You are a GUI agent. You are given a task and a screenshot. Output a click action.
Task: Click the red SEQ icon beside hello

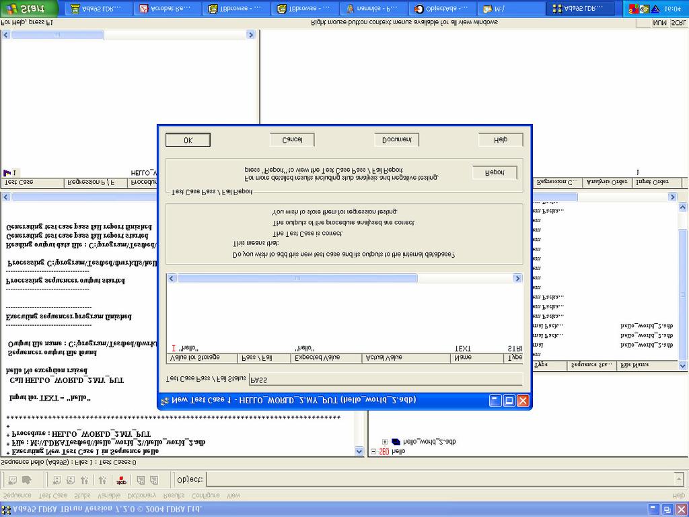point(384,452)
